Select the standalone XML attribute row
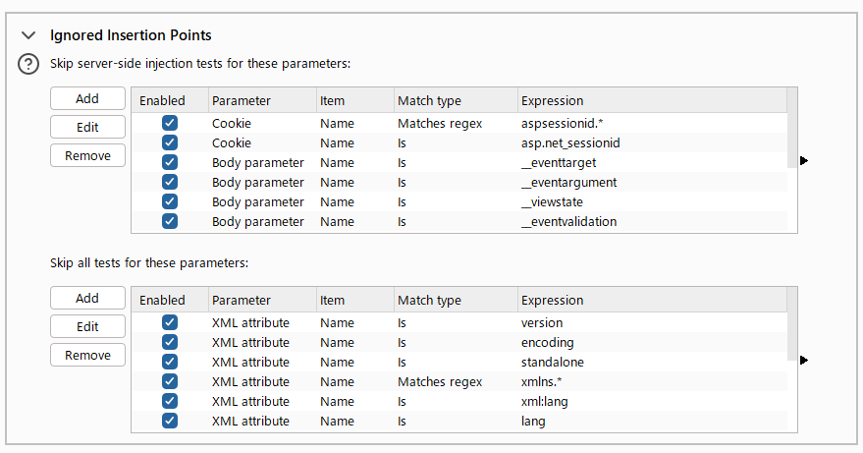This screenshot has height=453, width=863. pos(552,363)
